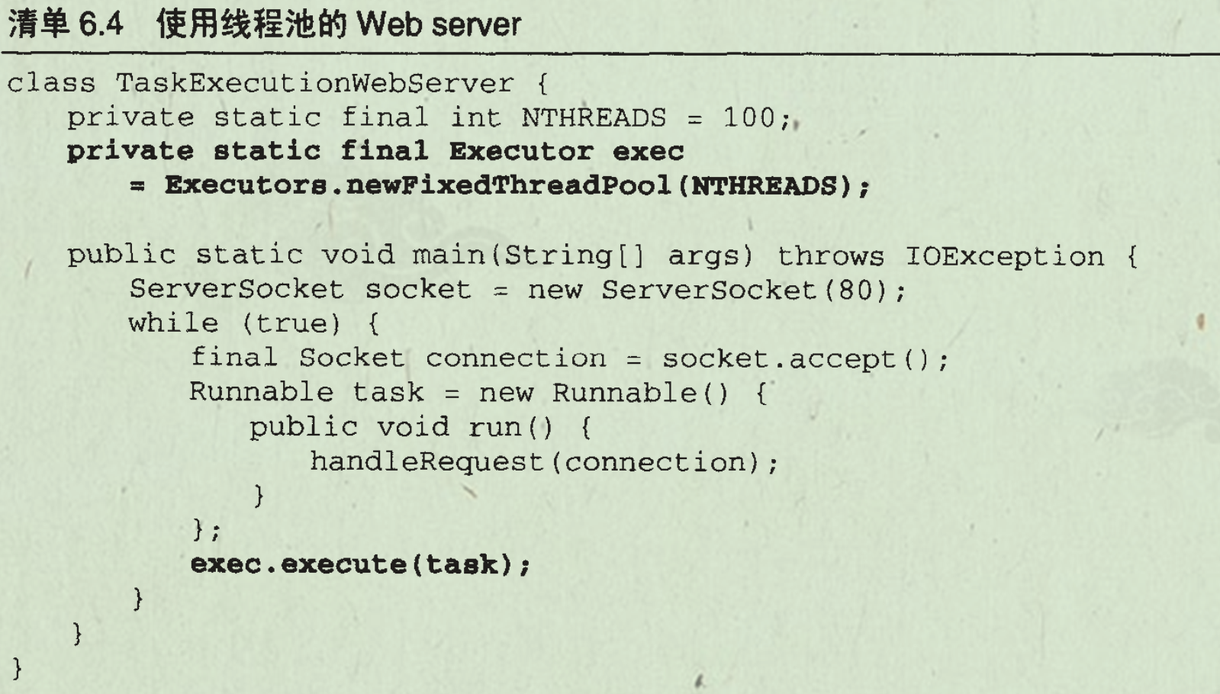Click the final Socket connection declaration
This screenshot has width=1220, height=694.
click(x=398, y=358)
